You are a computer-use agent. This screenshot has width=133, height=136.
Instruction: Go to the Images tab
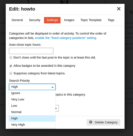pyautogui.click(x=69, y=20)
